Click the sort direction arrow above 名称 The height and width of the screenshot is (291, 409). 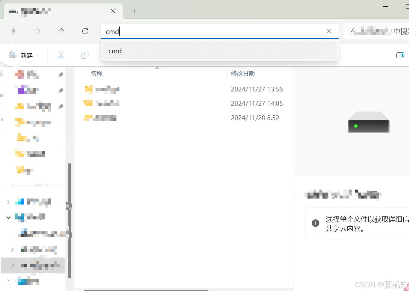(x=158, y=68)
